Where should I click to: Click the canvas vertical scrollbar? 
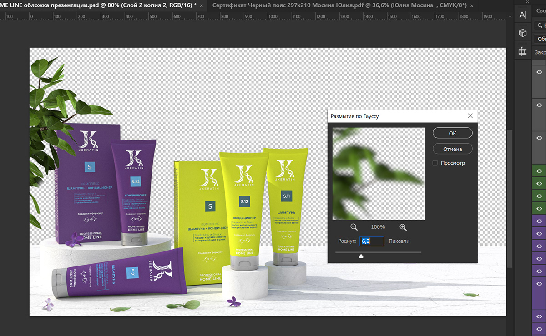(x=510, y=198)
